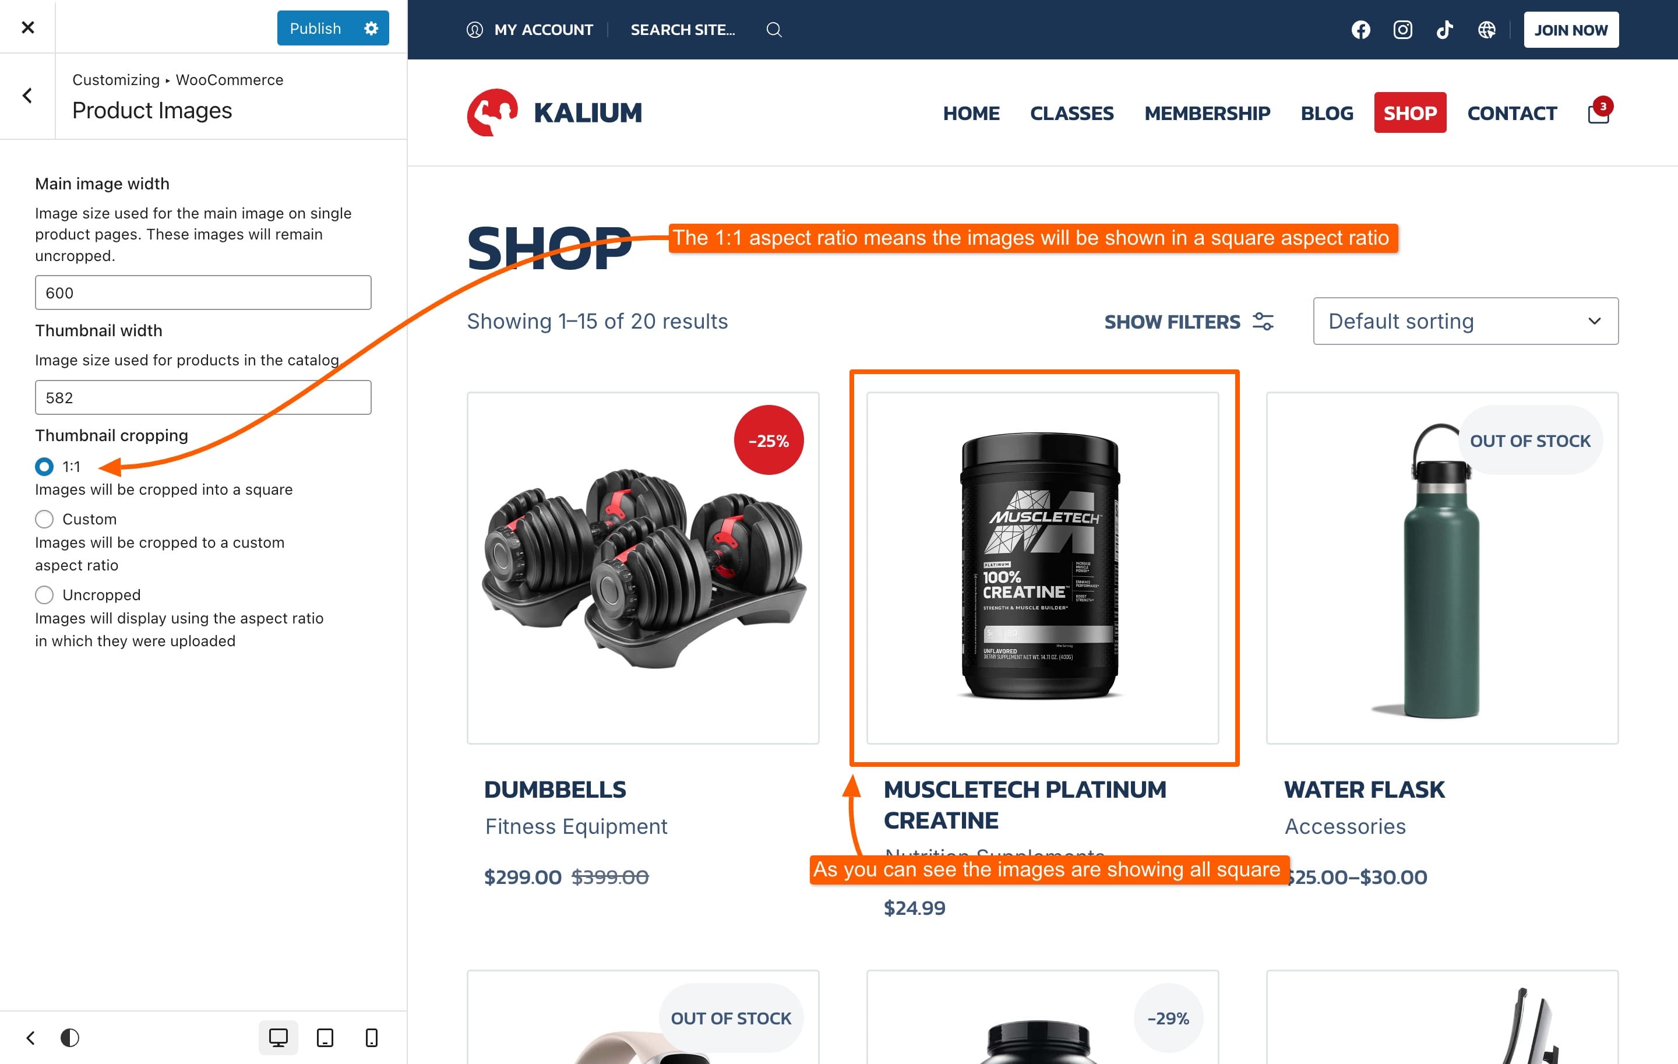Image resolution: width=1678 pixels, height=1064 pixels.
Task: Click the Publish button
Action: (316, 28)
